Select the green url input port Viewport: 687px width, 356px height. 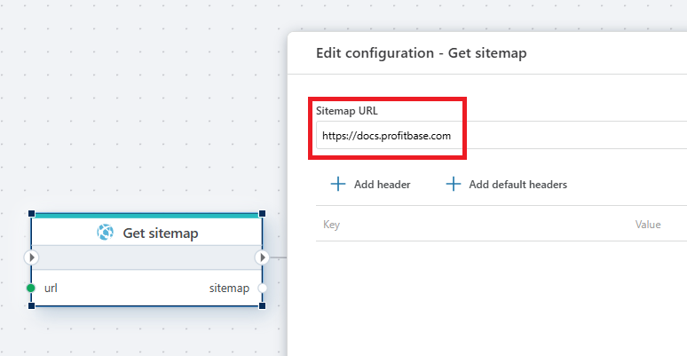pyautogui.click(x=31, y=288)
